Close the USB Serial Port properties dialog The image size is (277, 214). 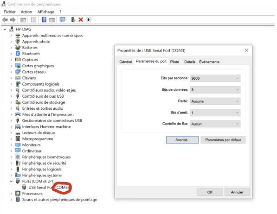[x=246, y=50]
